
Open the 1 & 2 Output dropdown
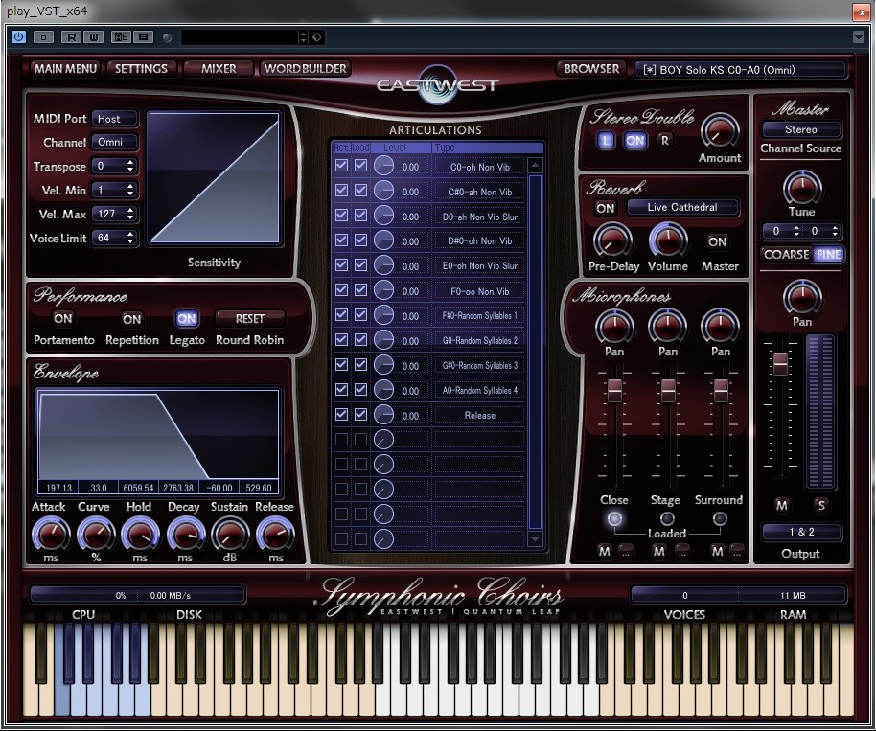coord(801,532)
